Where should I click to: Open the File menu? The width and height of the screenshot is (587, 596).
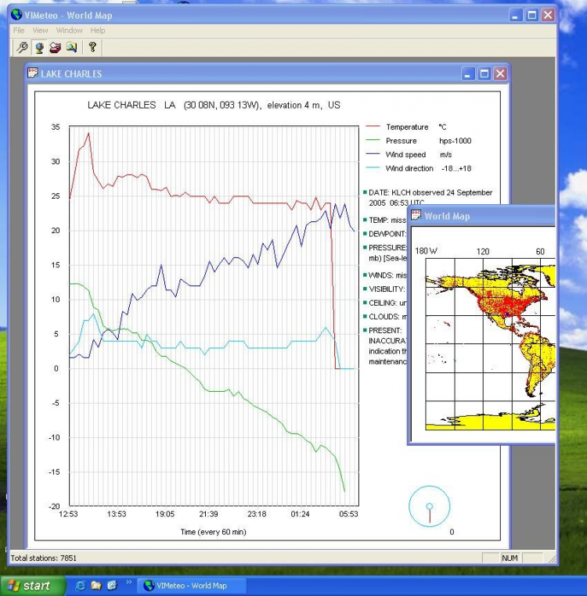pos(19,31)
